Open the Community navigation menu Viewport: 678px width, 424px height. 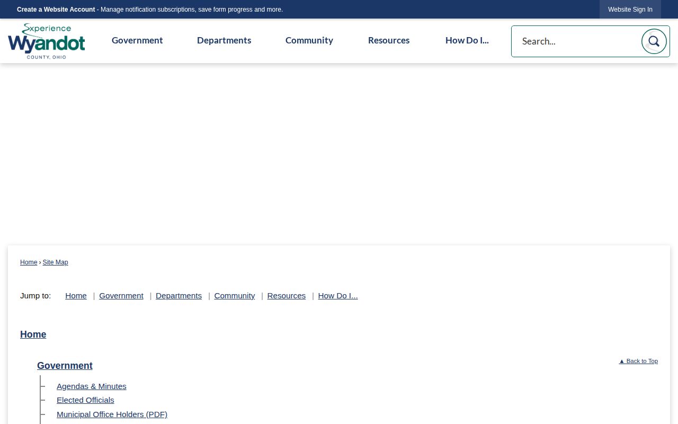pyautogui.click(x=309, y=40)
